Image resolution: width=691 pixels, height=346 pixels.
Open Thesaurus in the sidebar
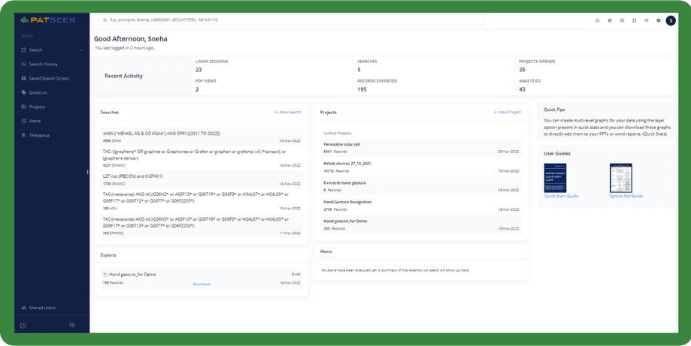click(x=35, y=135)
